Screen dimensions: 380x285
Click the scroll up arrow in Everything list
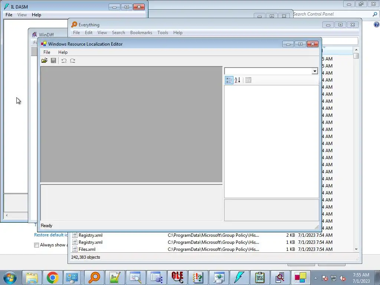click(356, 50)
